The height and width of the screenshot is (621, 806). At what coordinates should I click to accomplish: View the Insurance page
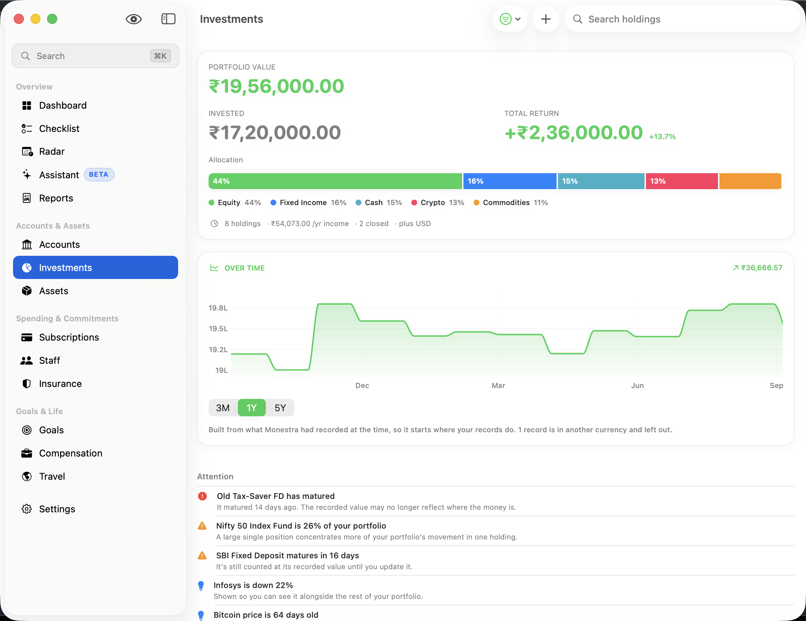coord(96,384)
